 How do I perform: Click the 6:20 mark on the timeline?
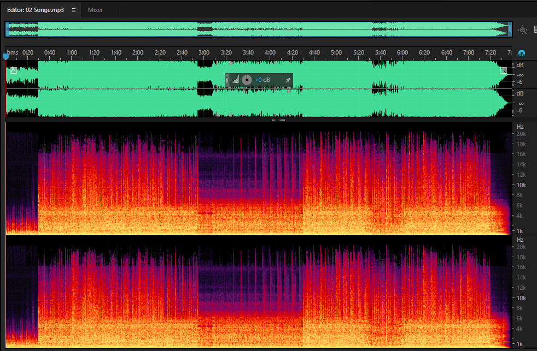[424, 52]
